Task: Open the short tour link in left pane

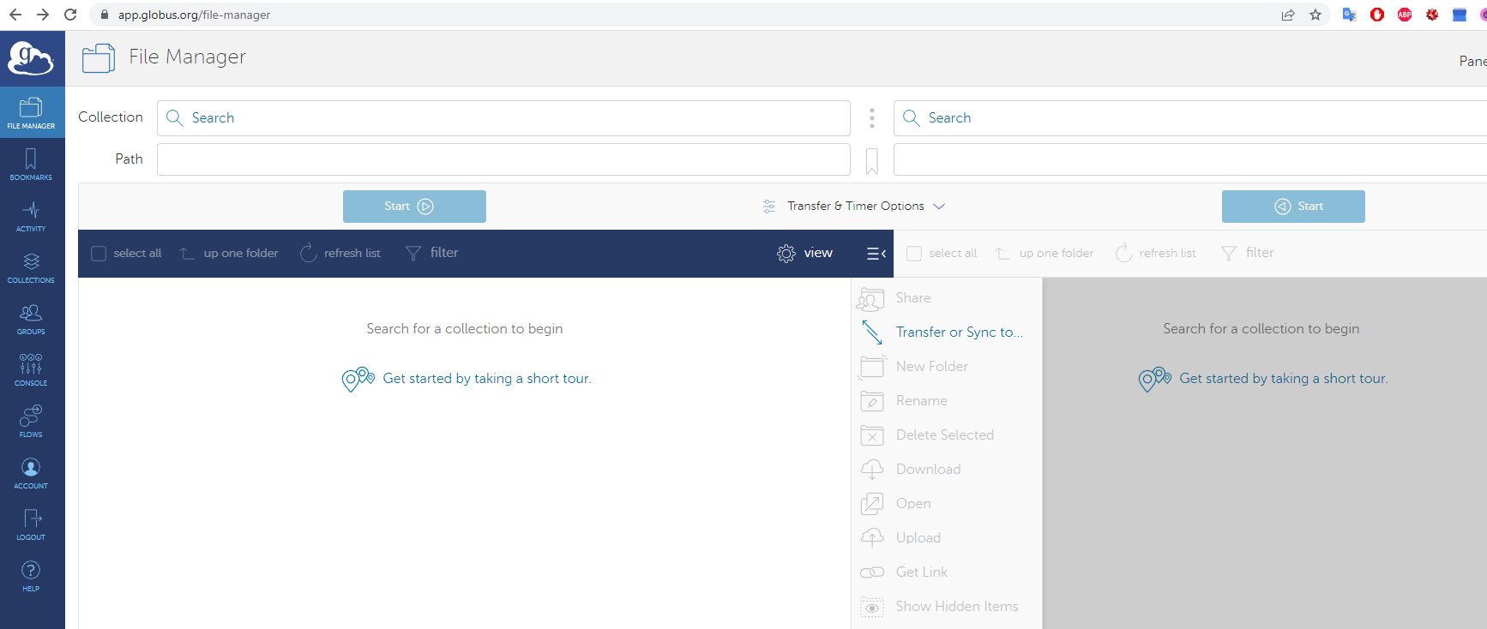Action: tap(487, 379)
